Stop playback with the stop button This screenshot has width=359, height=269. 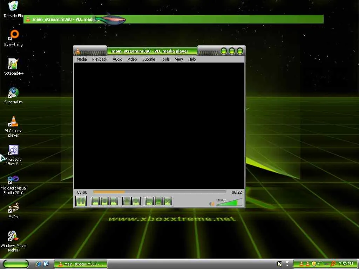pyautogui.click(x=104, y=201)
